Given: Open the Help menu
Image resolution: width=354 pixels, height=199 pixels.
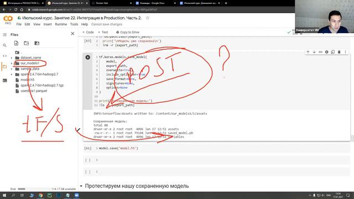Looking at the screenshot, I should [x=85, y=24].
